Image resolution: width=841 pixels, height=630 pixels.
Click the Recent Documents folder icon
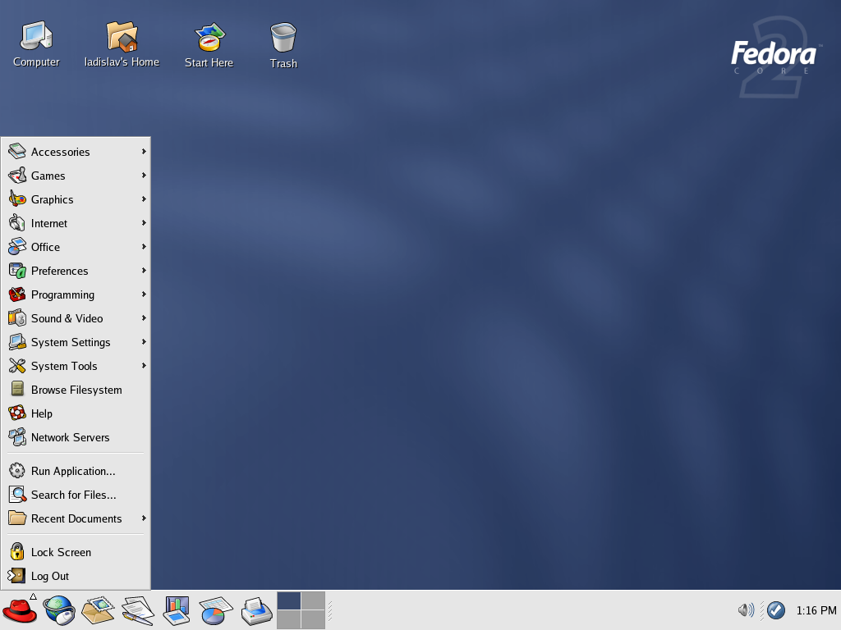point(17,518)
